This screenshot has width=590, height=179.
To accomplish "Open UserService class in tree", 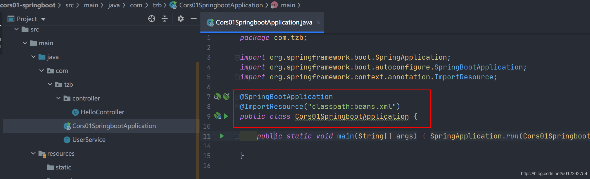I will pos(89,140).
